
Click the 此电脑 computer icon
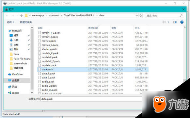[9, 80]
